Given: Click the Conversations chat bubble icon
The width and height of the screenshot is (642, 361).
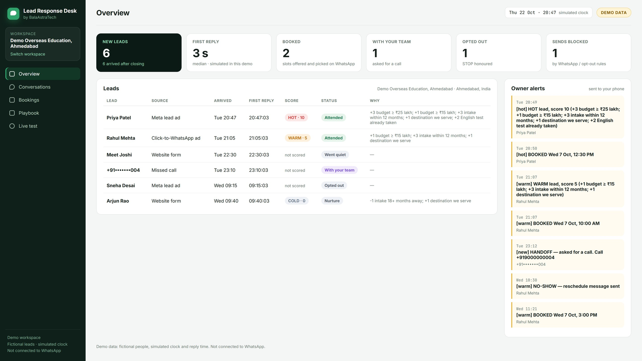Looking at the screenshot, I should [x=12, y=87].
